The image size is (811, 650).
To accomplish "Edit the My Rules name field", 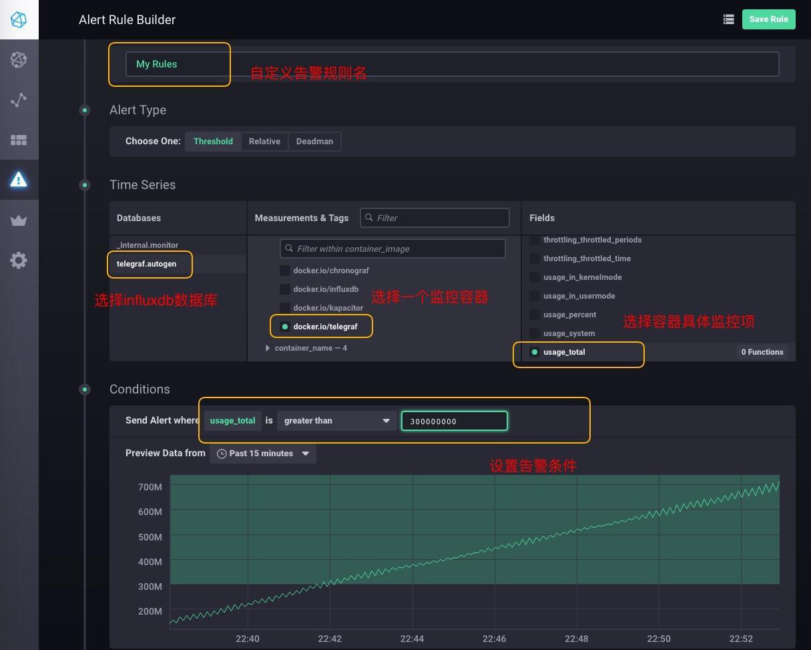I will pos(452,64).
